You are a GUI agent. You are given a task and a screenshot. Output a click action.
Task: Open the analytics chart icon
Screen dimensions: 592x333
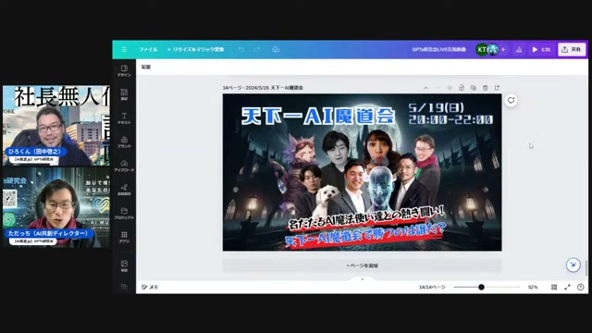(519, 49)
